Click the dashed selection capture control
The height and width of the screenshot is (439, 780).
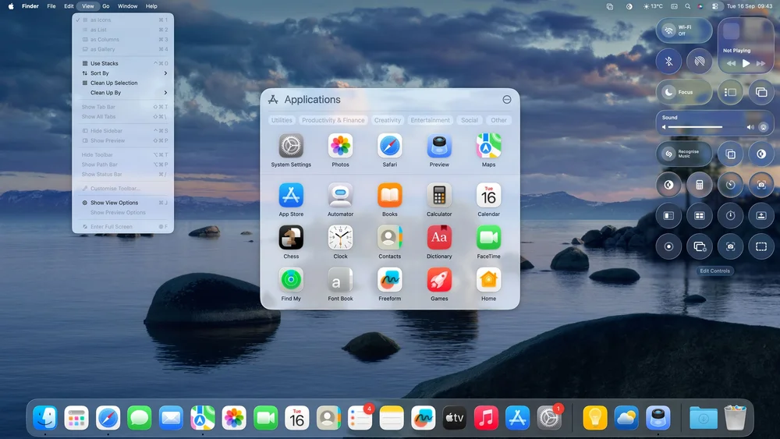[761, 246]
